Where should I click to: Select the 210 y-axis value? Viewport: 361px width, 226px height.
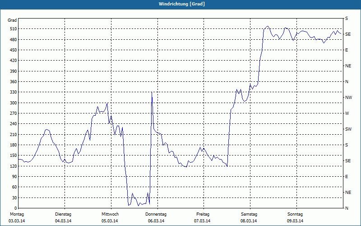pyautogui.click(x=14, y=134)
